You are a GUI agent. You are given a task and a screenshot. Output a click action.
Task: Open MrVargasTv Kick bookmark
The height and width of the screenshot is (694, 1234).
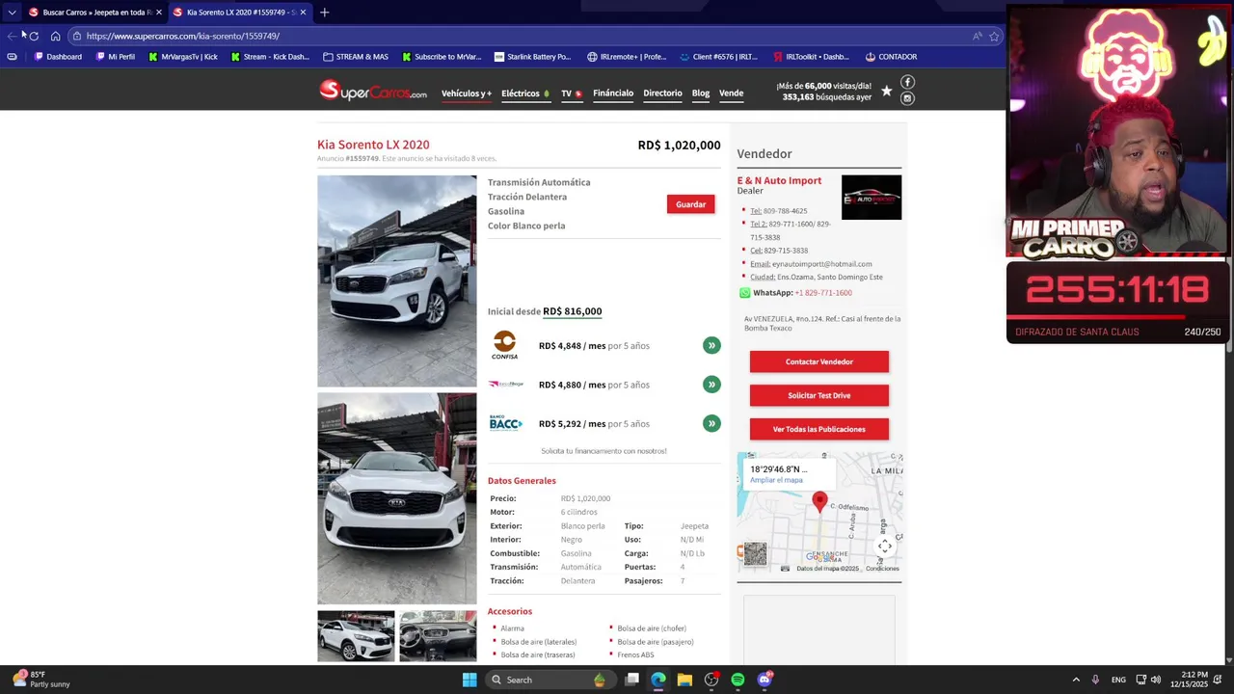click(x=183, y=57)
